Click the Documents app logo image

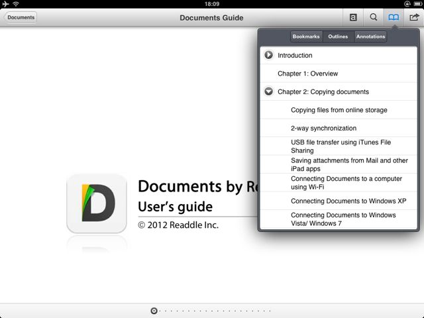coord(97,203)
